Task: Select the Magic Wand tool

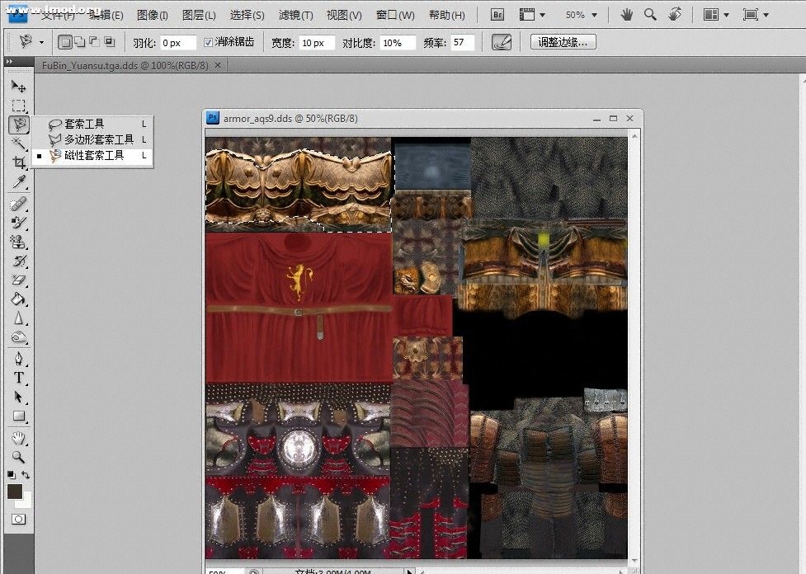Action: tap(18, 144)
